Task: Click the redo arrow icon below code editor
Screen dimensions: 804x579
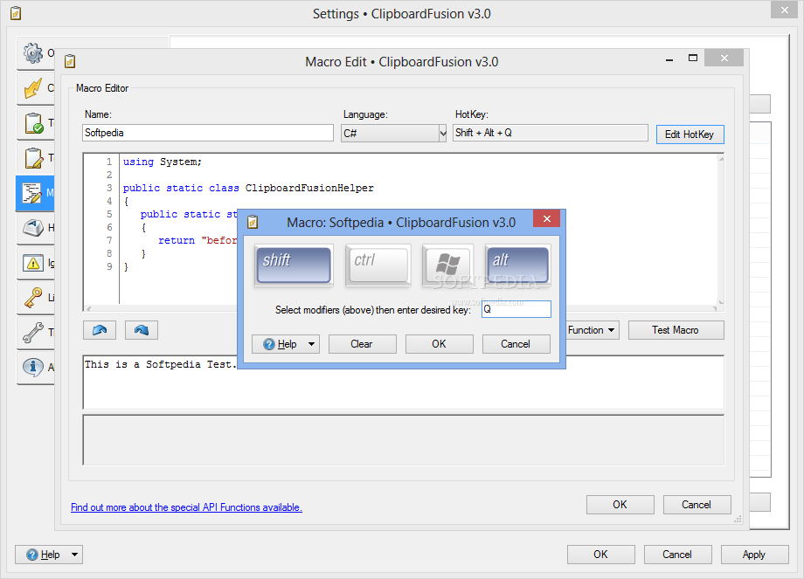Action: click(141, 330)
